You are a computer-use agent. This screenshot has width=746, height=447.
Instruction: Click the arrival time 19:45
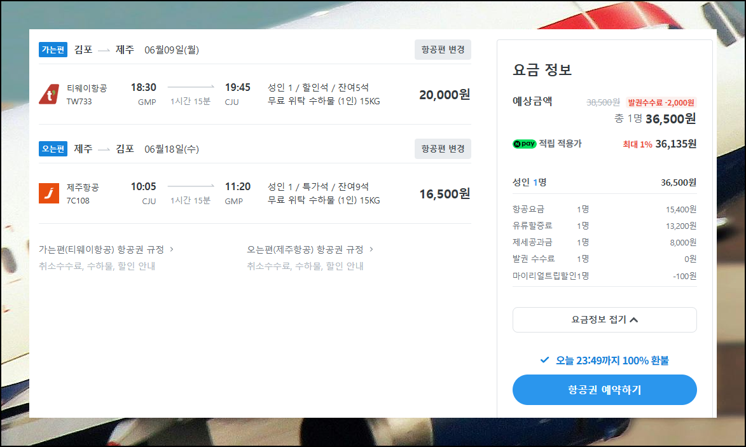(237, 88)
